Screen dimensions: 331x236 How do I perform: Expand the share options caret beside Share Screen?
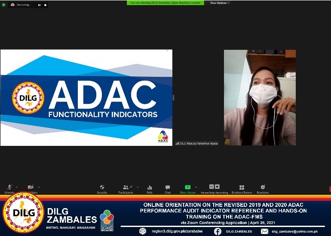[196, 187]
